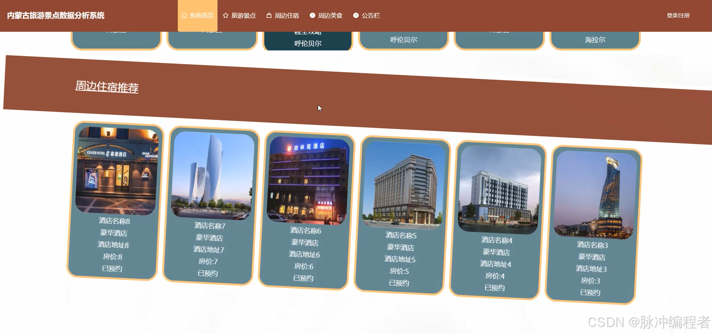Viewport: 712px width, 334px height.
Task: Click the star icon for 旅游景点
Action: click(x=225, y=15)
